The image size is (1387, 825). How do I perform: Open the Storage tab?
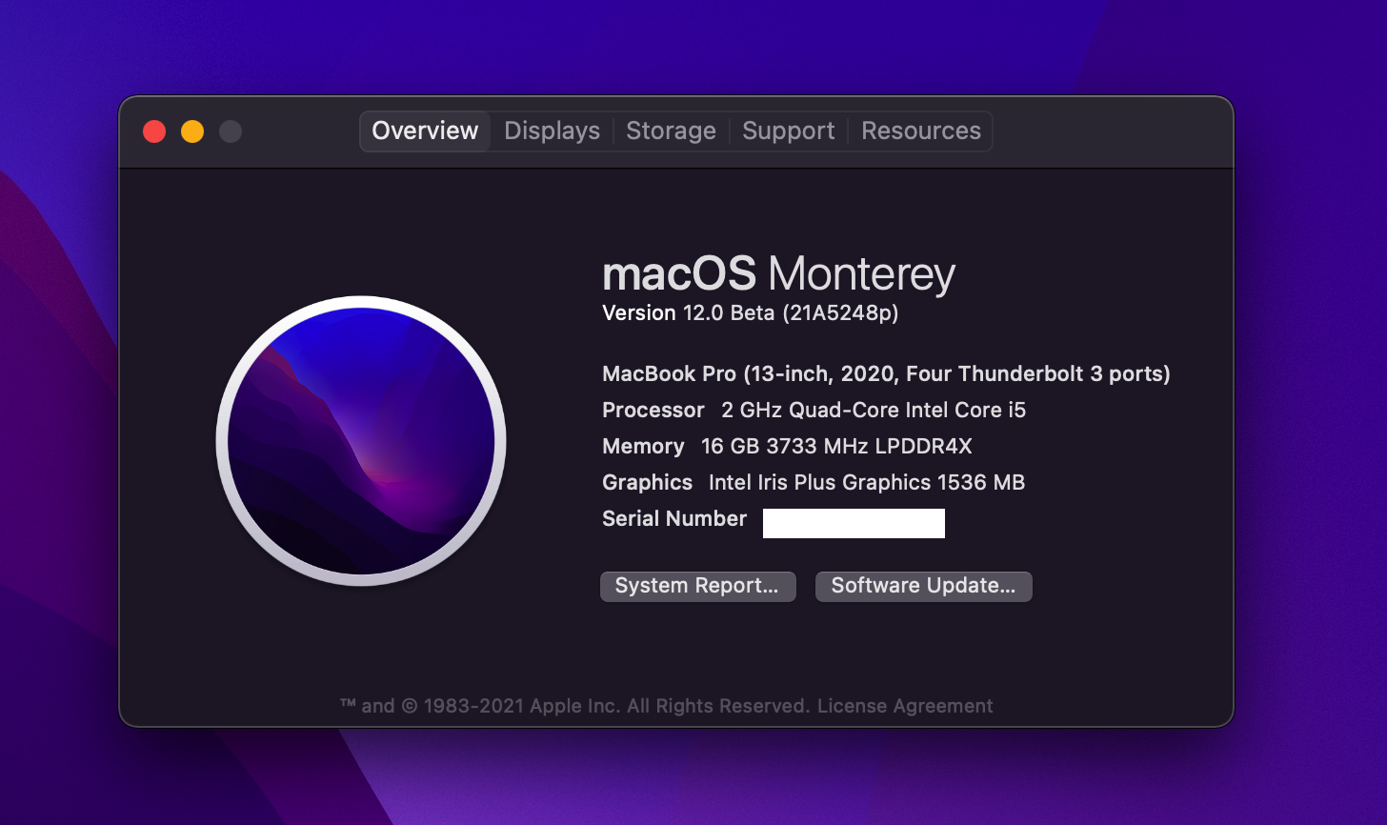point(671,131)
